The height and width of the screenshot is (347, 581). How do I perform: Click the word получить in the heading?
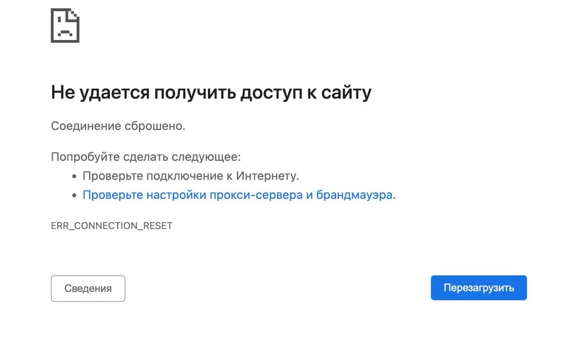pyautogui.click(x=195, y=92)
